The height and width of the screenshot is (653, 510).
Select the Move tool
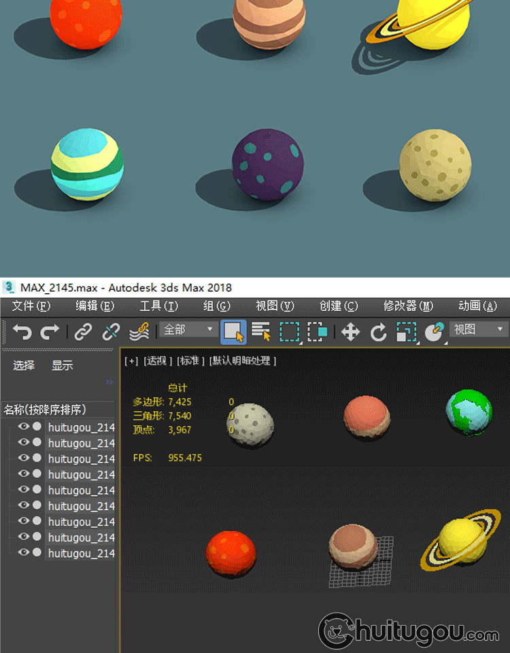350,332
